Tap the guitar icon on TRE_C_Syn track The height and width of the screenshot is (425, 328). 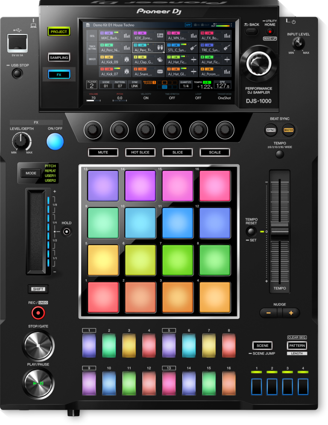click(x=227, y=48)
